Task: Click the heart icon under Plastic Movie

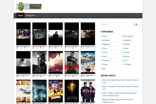Action: click(88, 77)
